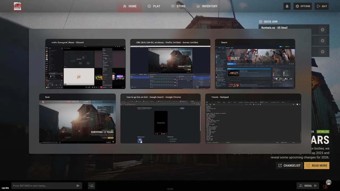
Task: Click the QUICK JOIN heading
Action: (270, 22)
